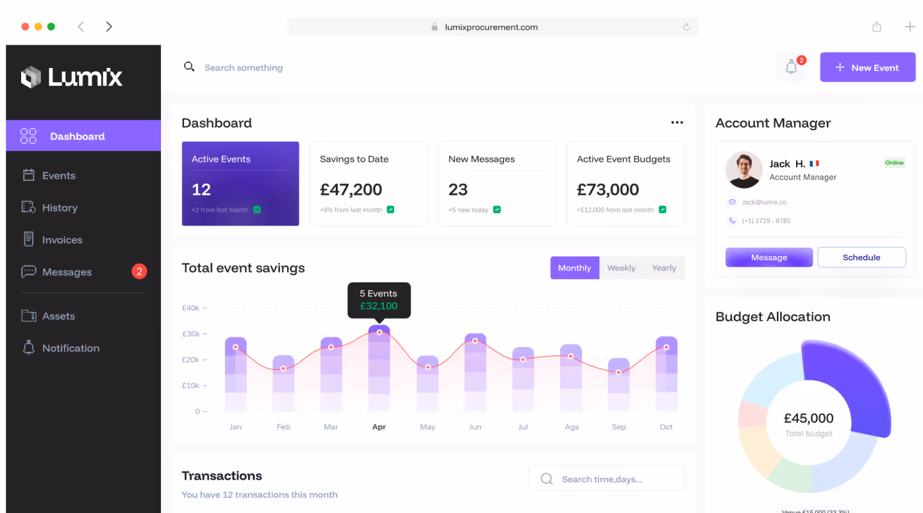Switch savings chart to Weekly
The image size is (923, 513).
point(621,268)
